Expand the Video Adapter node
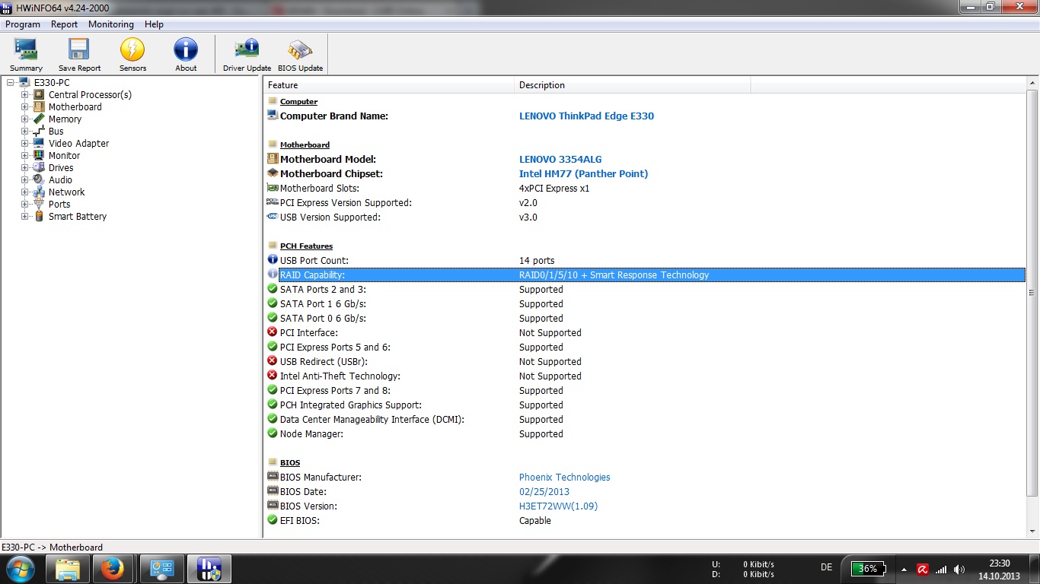 25,143
